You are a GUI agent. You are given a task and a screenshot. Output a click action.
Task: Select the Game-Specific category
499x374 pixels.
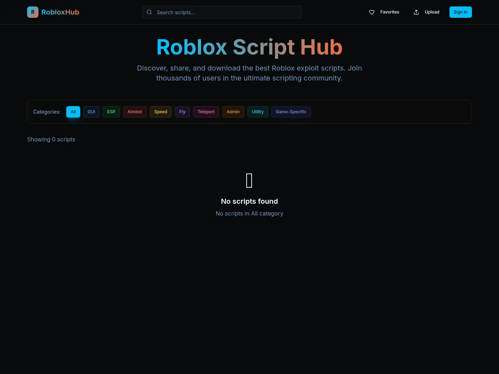tap(291, 112)
